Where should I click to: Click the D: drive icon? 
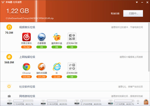click(43, 102)
